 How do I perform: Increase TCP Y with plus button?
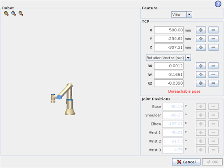click(x=201, y=39)
